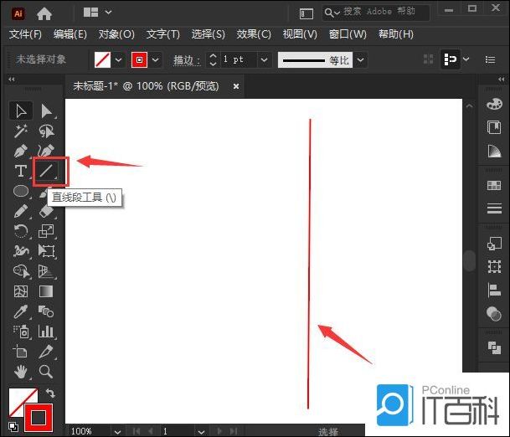This screenshot has width=510, height=437.
Task: Close the 未标题-1 document tab
Action: [x=236, y=86]
